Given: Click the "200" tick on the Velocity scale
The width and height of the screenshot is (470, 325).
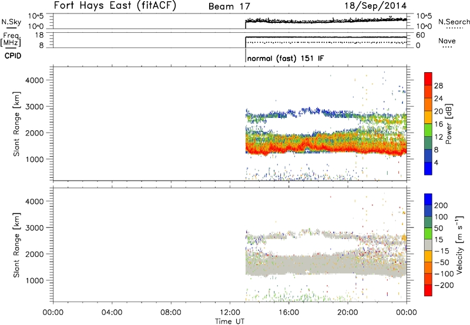Looking at the screenshot, I should (441, 205).
